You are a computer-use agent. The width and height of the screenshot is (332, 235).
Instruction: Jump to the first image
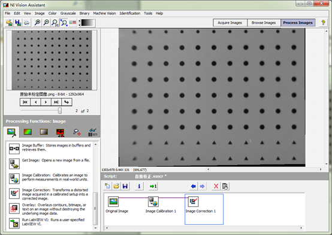click(25, 102)
